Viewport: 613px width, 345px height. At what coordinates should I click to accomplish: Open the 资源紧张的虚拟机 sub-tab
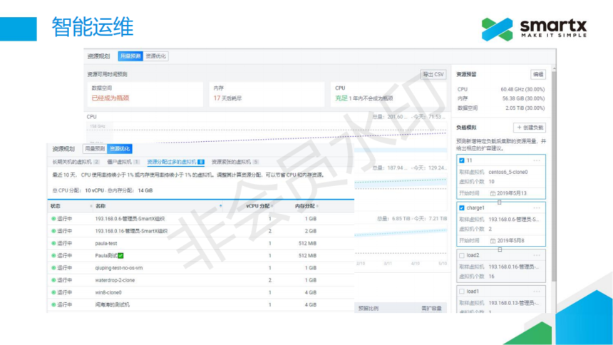point(235,162)
